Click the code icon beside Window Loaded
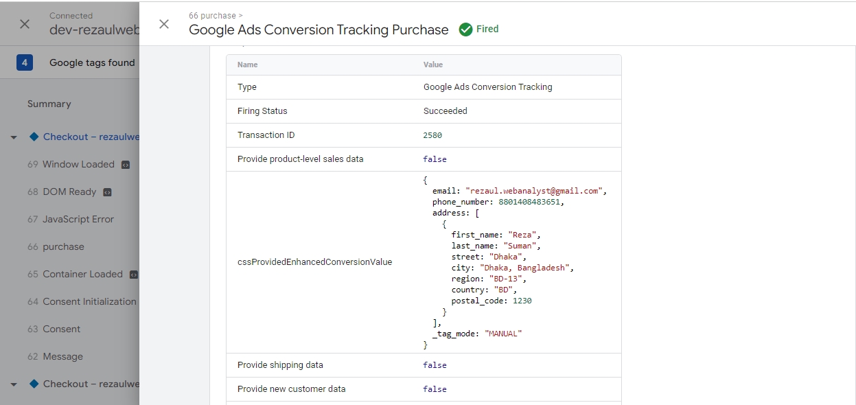This screenshot has height=405, width=856. [126, 165]
